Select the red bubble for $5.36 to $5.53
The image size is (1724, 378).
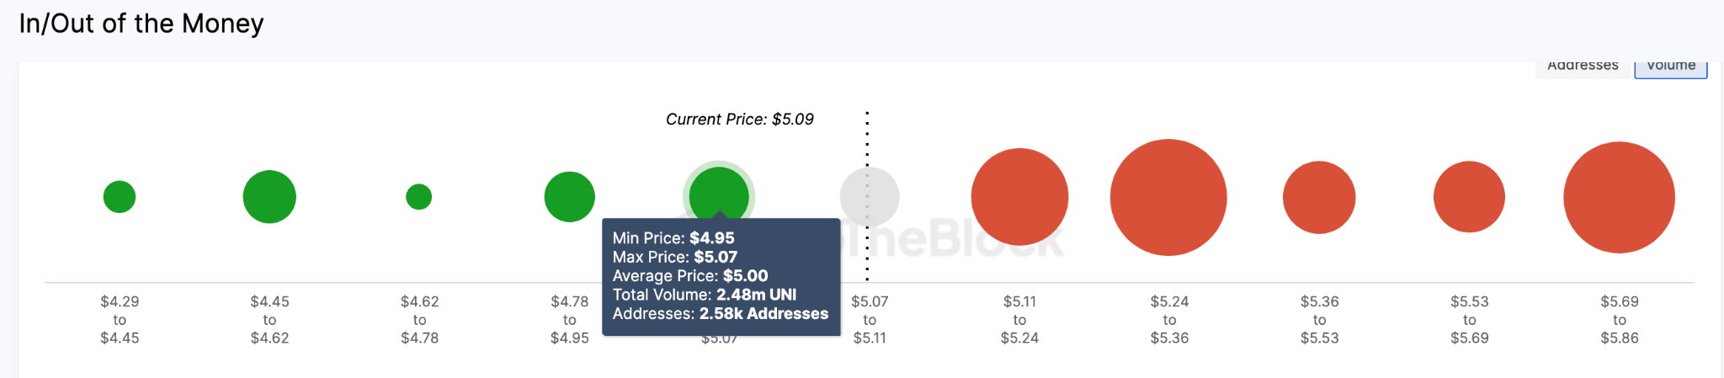pos(1319,197)
